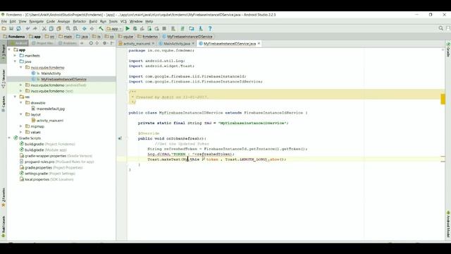Viewport: 451px width, 254px height.
Task: Click the Sync Project with Gradle icon
Action: (x=183, y=28)
